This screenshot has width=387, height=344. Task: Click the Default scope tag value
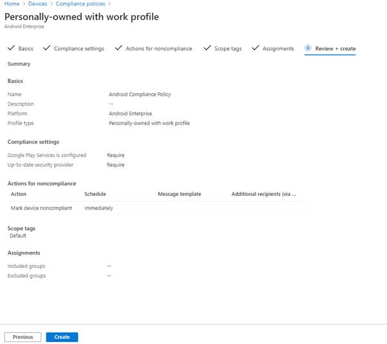[18, 236]
